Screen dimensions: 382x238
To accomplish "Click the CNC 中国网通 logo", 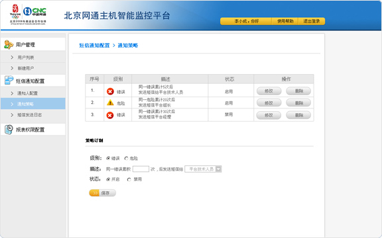I will click(34, 11).
